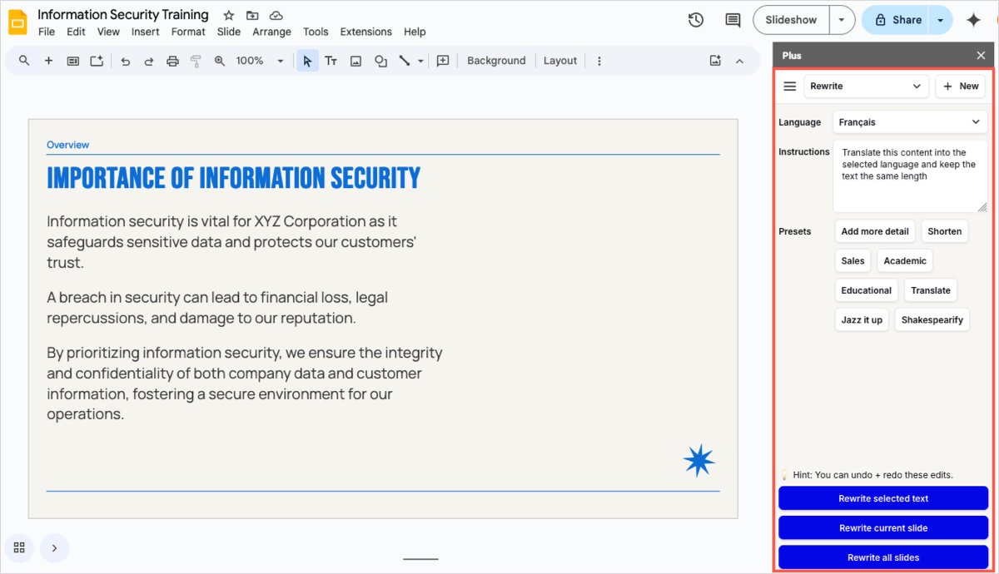
Task: Select the text box tool
Action: (x=331, y=61)
